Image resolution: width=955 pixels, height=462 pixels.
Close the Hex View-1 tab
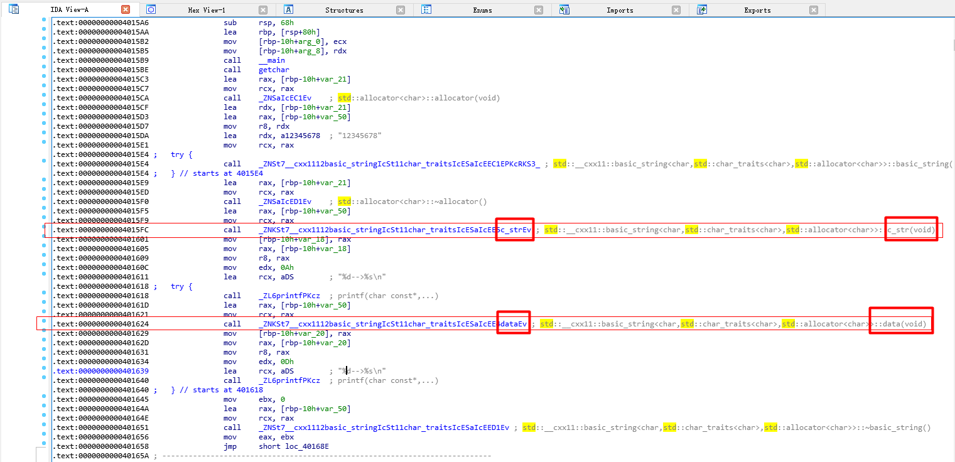click(263, 10)
